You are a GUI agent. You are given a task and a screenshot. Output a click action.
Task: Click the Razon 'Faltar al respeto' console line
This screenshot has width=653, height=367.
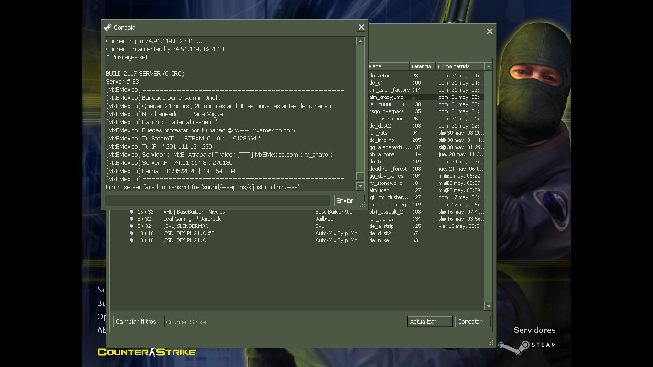[161, 122]
